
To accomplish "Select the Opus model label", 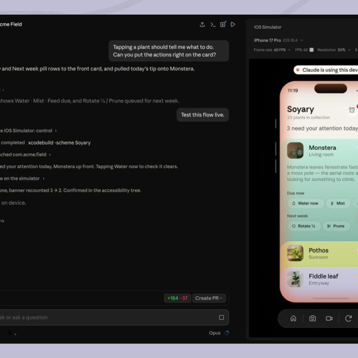I will 215,333.
